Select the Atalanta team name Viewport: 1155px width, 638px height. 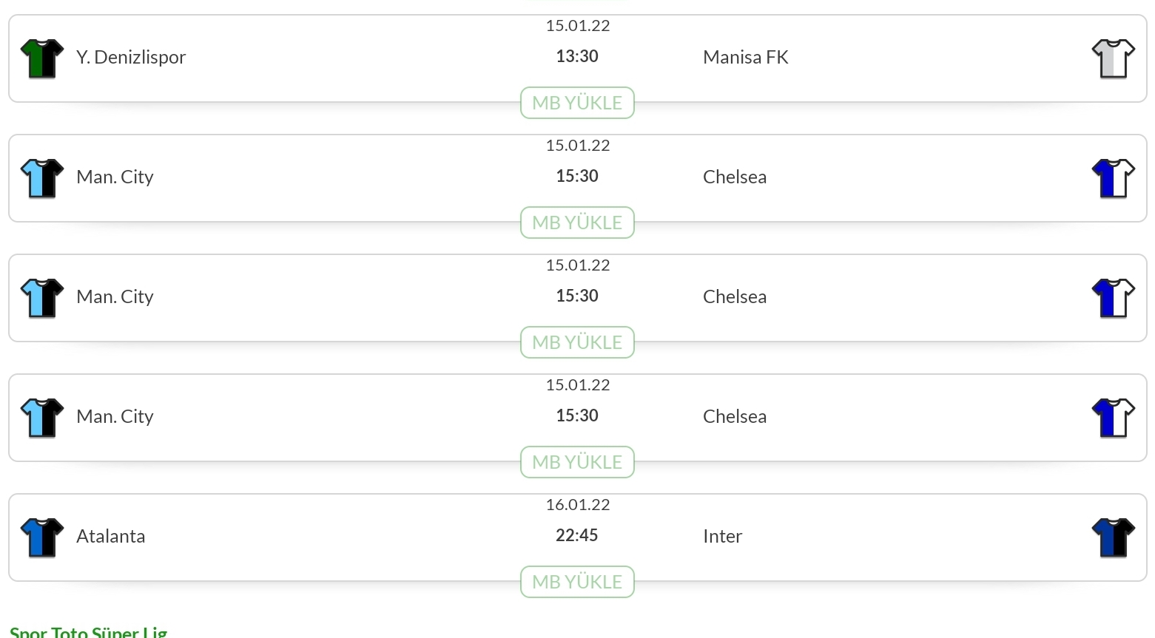coord(111,536)
